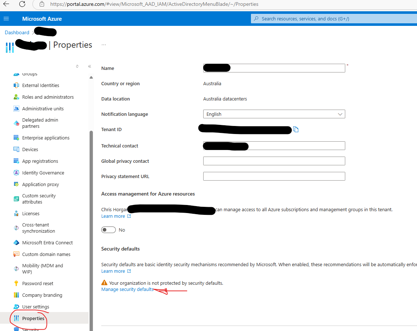Select Enterprise applications
Viewport: 417px width, 331px height.
coord(46,138)
